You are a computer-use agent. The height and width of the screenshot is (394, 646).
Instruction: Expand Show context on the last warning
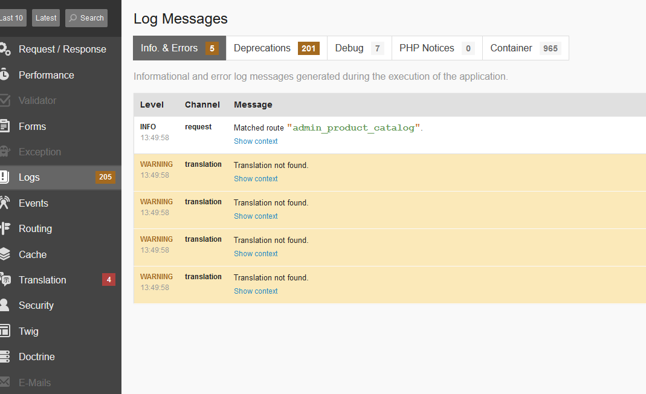pyautogui.click(x=256, y=291)
